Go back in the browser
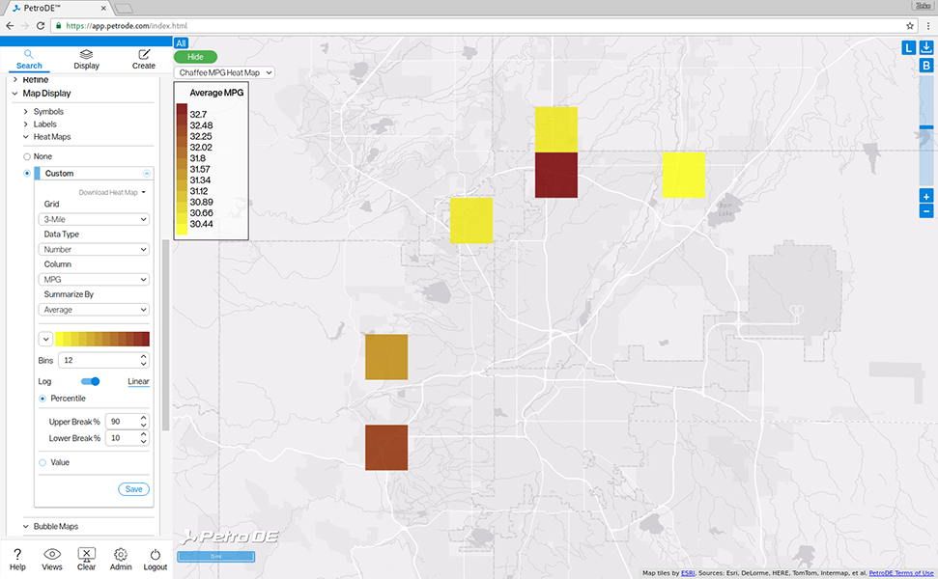Screen dimensions: 938x579 pyautogui.click(x=10, y=26)
